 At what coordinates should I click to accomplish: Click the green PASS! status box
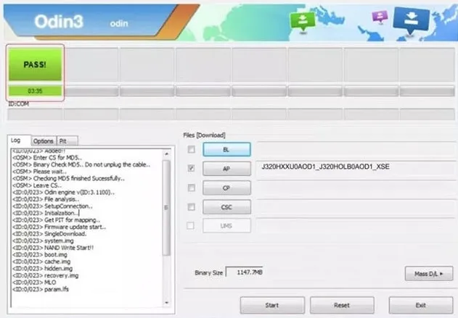point(35,64)
